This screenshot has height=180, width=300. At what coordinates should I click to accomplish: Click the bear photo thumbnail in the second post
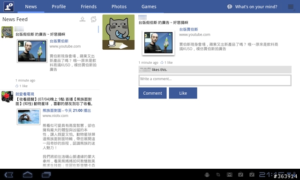29,117
